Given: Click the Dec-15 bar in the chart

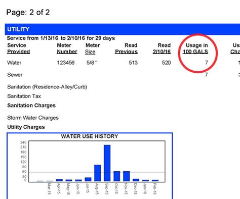Looking at the screenshot, I should (136, 180).
